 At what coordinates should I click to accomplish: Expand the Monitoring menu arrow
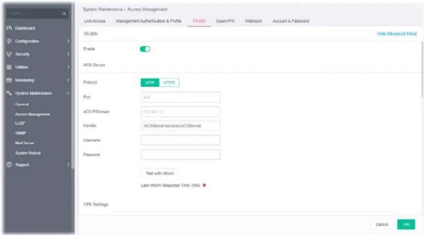(x=68, y=80)
